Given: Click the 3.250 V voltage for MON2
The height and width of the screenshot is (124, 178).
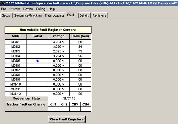Looking at the screenshot, I should click(59, 46).
